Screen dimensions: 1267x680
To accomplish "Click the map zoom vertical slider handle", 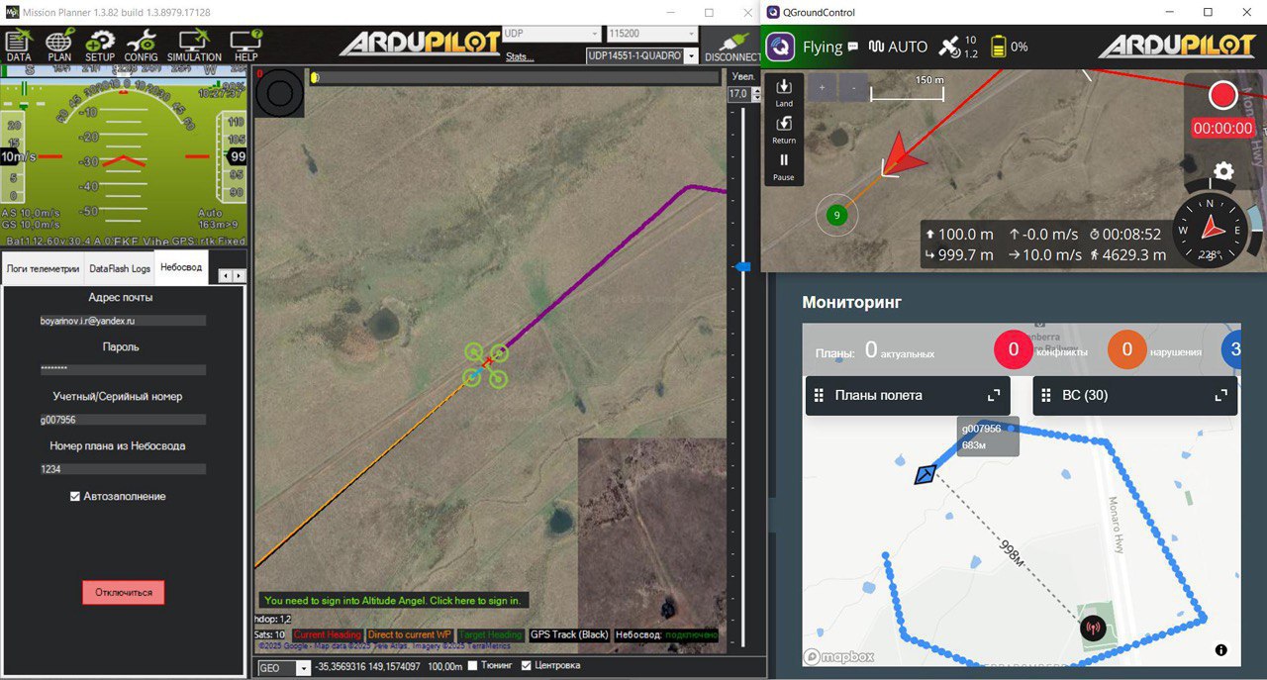I will coord(743,266).
